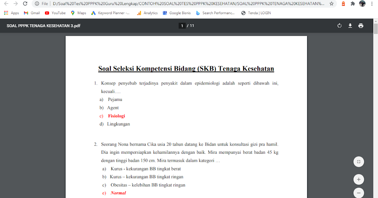The height and width of the screenshot is (198, 378).
Task: Open the Google Bisnis bookmark
Action: pos(176,13)
